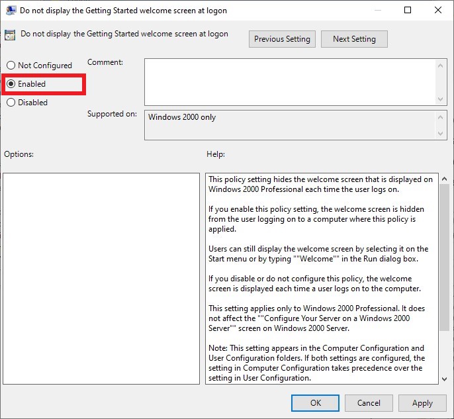Minimize the policy dialog window
This screenshot has height=419, width=454.
coord(377,10)
